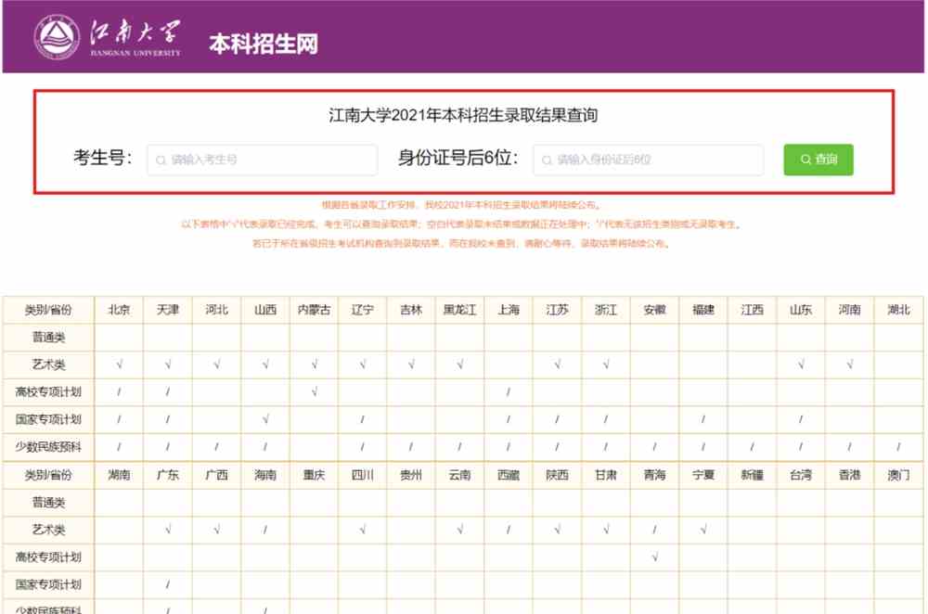Image resolution: width=928 pixels, height=614 pixels.
Task: Select the 重庆 column header
Action: tap(315, 474)
